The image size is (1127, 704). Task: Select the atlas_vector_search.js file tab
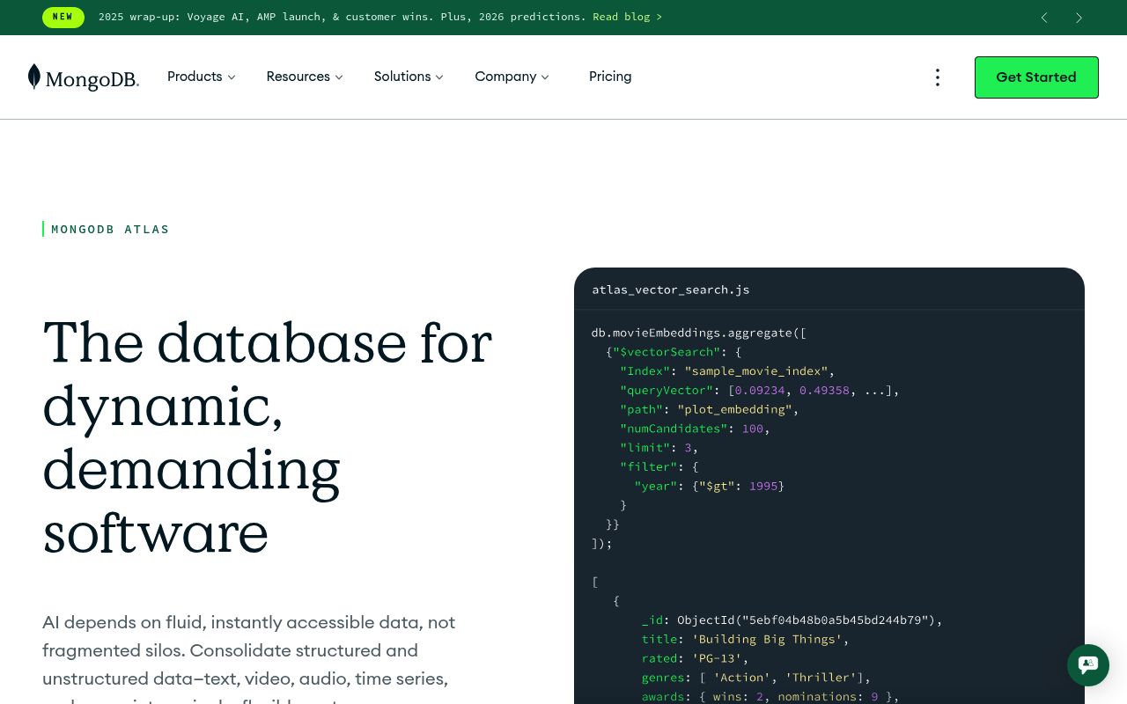pyautogui.click(x=670, y=290)
